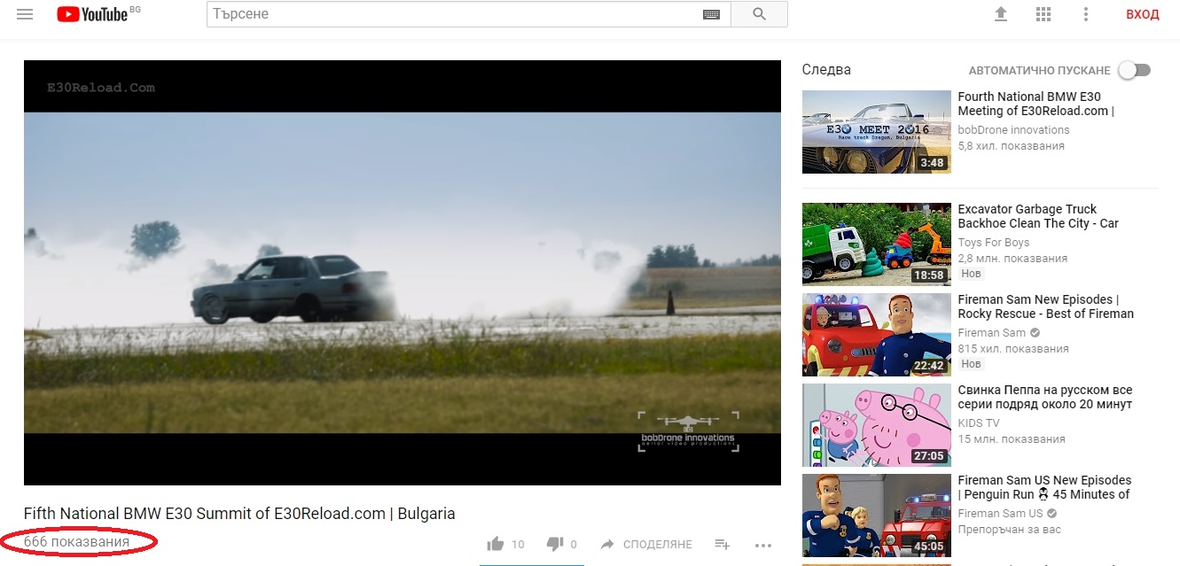Open Fourth National BMW E30 Meeting thumbnail
This screenshot has height=566, width=1180.
(876, 132)
